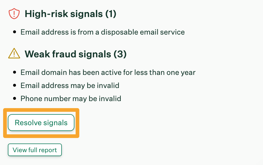Click the disposable email service signal text
Image resolution: width=263 pixels, height=165 pixels.
(102, 32)
